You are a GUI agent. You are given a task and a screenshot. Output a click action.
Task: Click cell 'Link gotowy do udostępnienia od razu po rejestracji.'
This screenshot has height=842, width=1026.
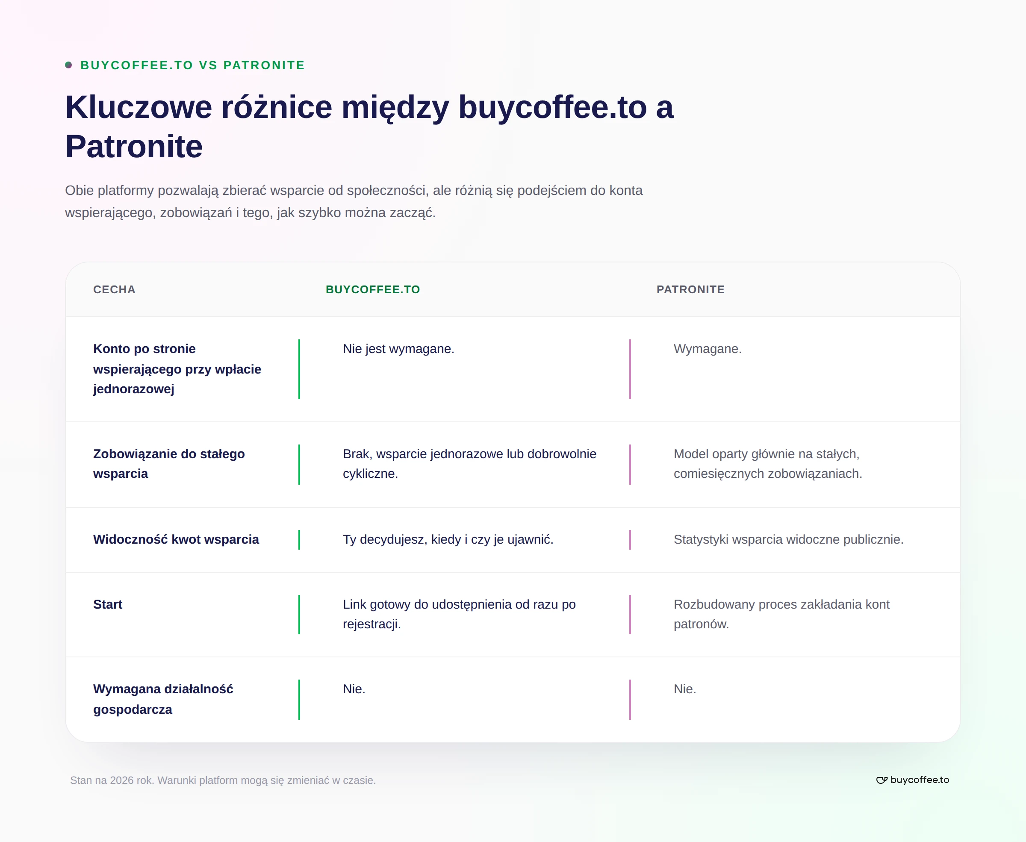point(459,614)
